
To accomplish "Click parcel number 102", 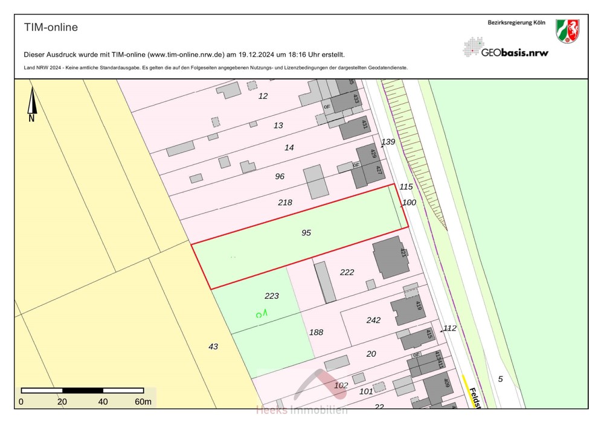I will click(341, 385).
